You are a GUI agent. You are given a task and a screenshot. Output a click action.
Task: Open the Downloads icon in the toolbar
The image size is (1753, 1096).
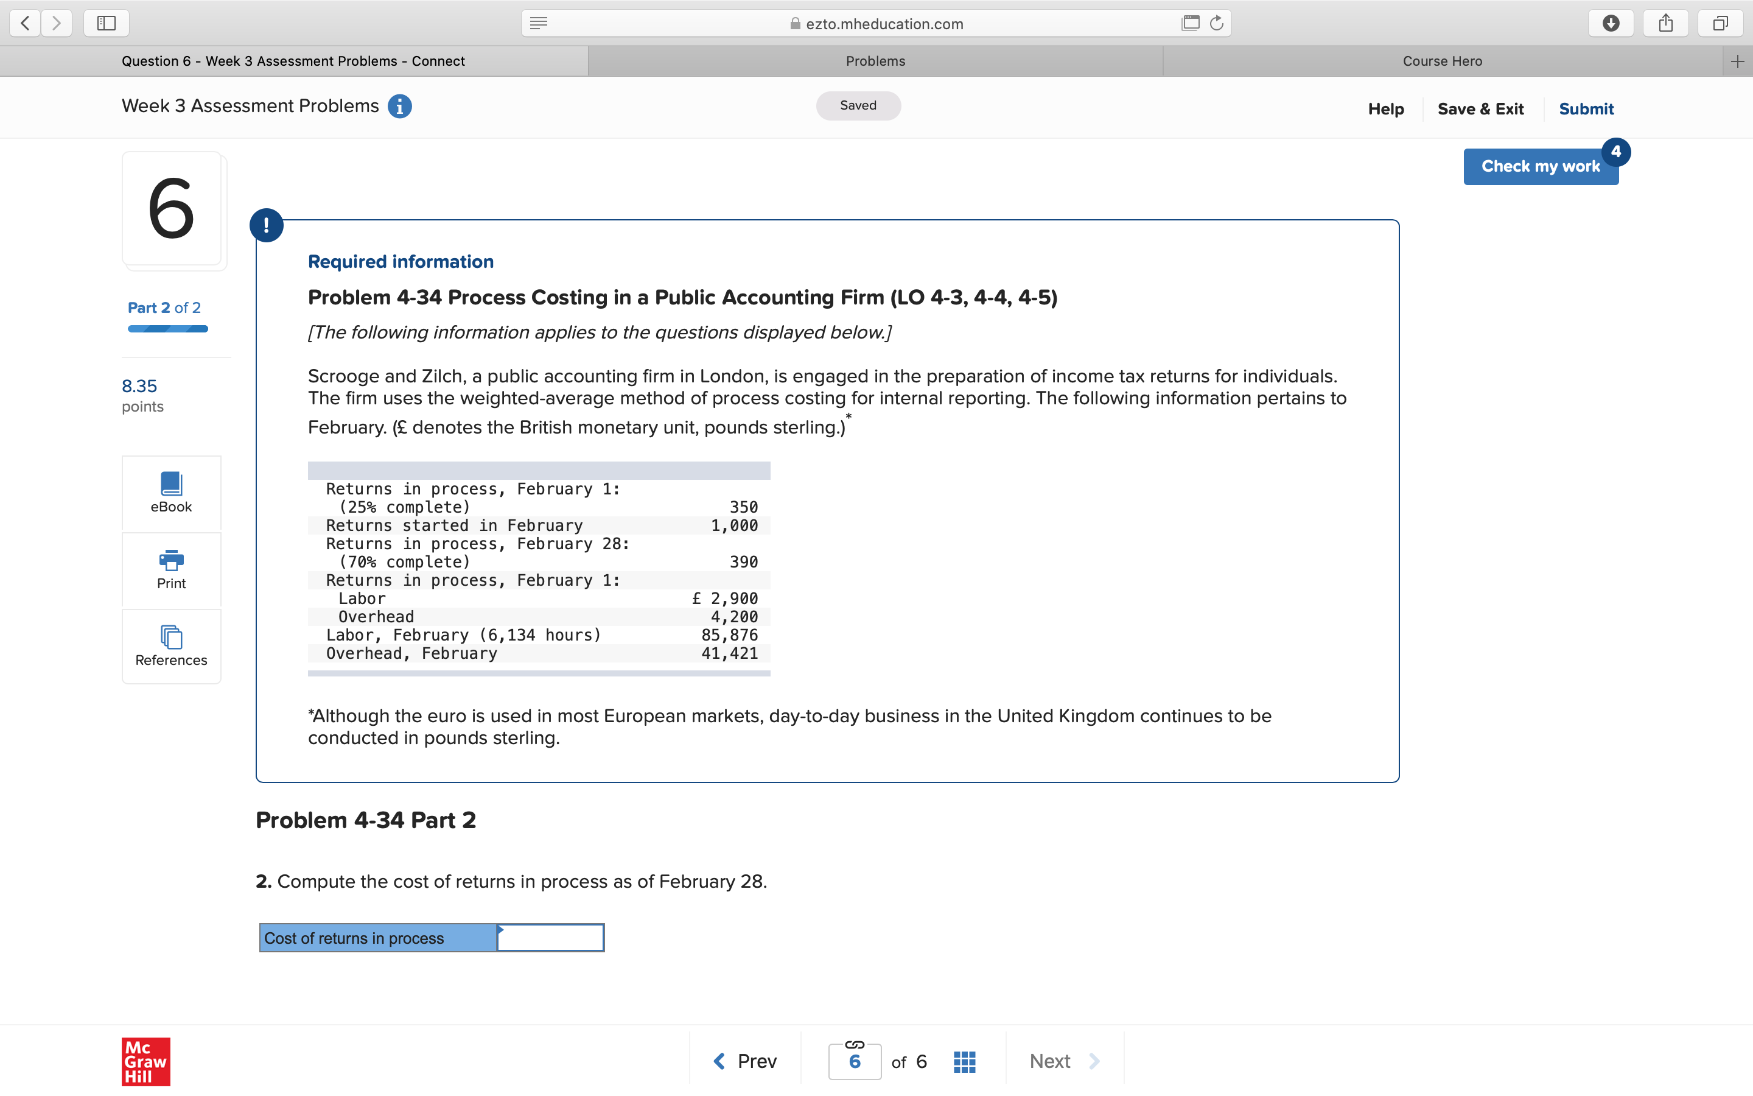[1611, 23]
